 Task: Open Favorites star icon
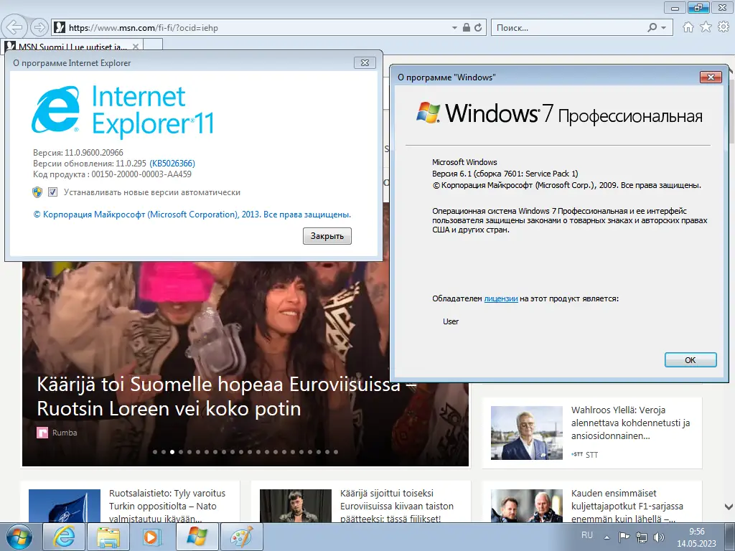706,27
